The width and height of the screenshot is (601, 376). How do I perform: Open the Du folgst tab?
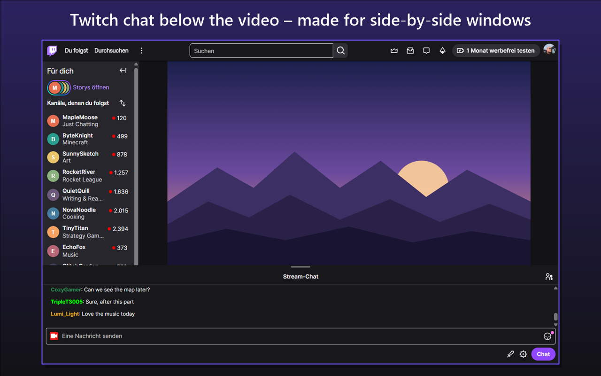[x=77, y=51]
